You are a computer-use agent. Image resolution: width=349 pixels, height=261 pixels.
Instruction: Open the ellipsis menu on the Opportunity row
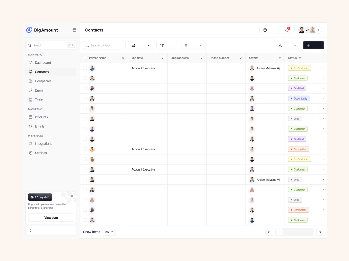coord(322,98)
